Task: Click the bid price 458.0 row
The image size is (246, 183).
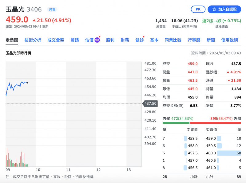Action: click(180, 146)
